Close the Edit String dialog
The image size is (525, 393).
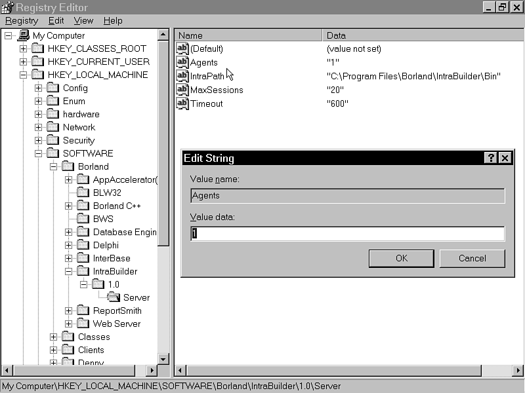pyautogui.click(x=505, y=158)
